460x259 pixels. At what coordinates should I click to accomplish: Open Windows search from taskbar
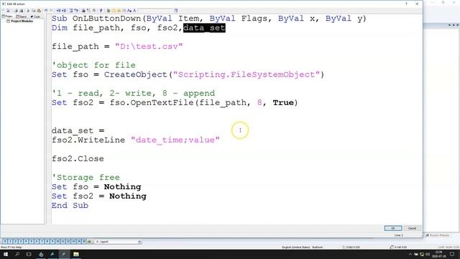pos(17,254)
